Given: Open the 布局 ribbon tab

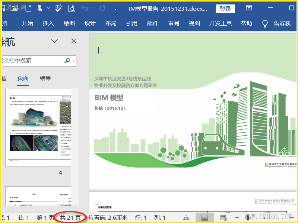Looking at the screenshot, I should coord(111,23).
